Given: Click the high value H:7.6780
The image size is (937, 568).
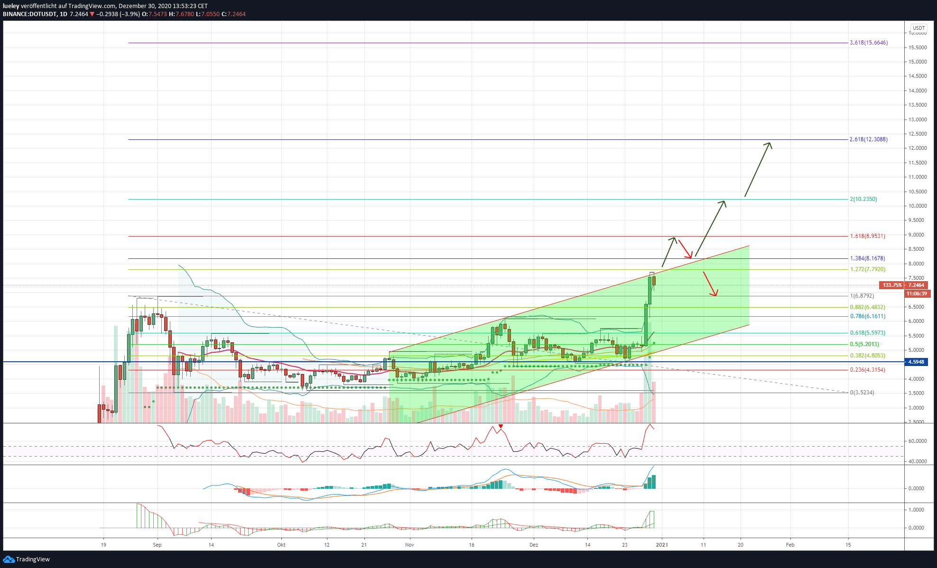Looking at the screenshot, I should tap(182, 14).
